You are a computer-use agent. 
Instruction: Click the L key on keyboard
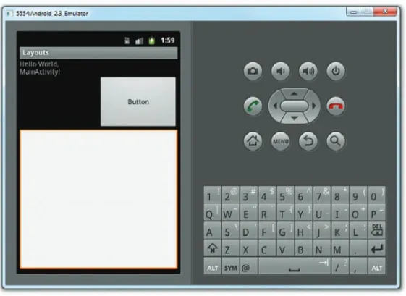coord(358,230)
